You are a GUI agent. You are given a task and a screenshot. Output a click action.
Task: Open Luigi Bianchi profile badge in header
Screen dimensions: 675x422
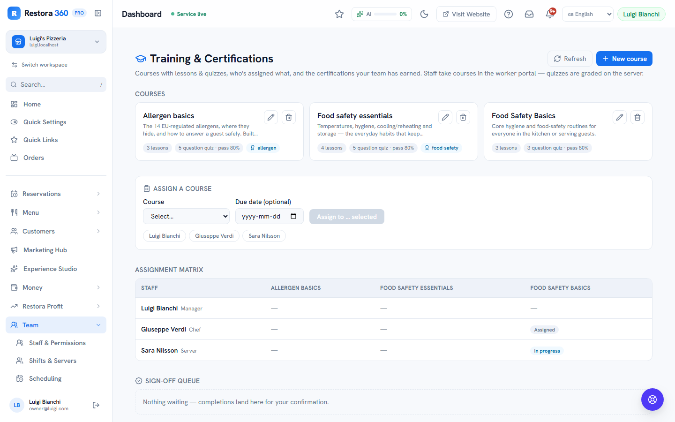click(641, 14)
